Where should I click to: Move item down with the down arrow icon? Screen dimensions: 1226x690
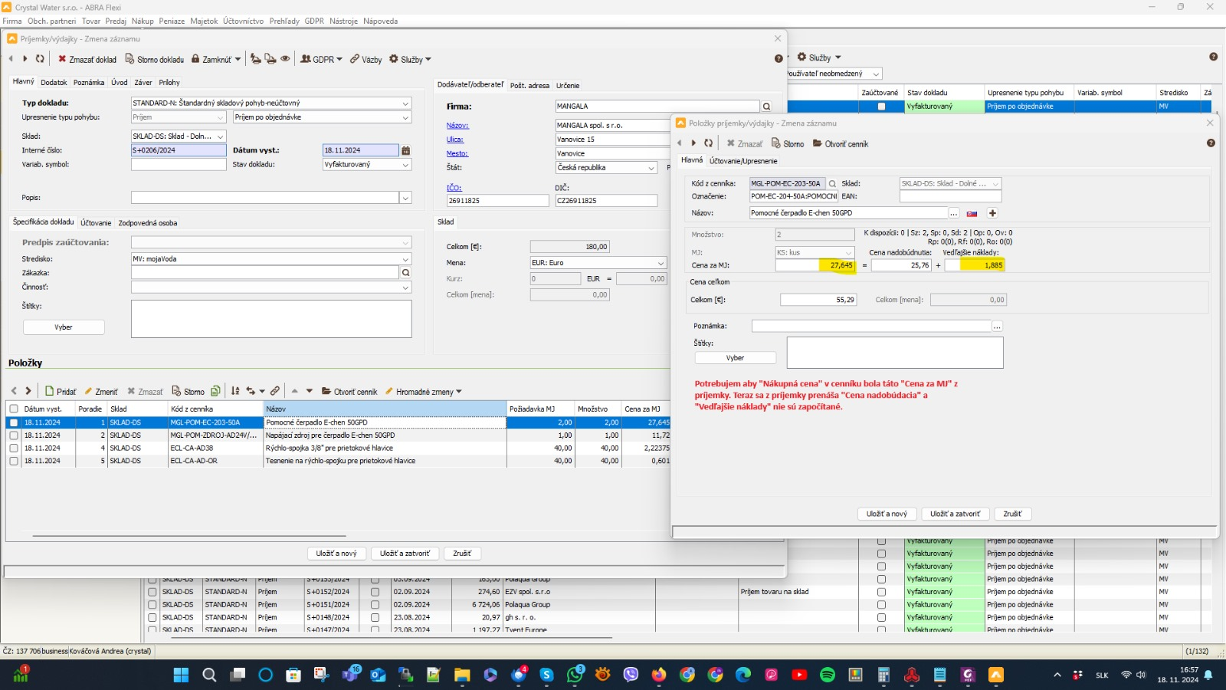pyautogui.click(x=310, y=391)
